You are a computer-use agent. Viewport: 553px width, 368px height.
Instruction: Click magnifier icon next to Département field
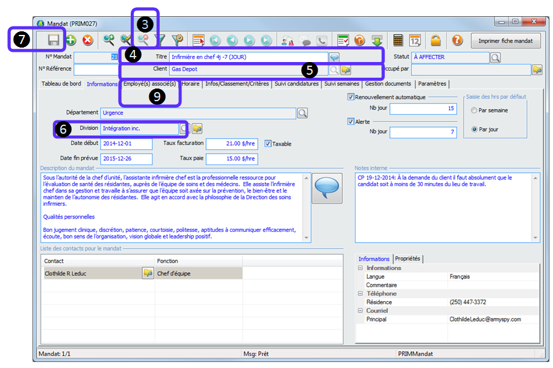tap(302, 113)
